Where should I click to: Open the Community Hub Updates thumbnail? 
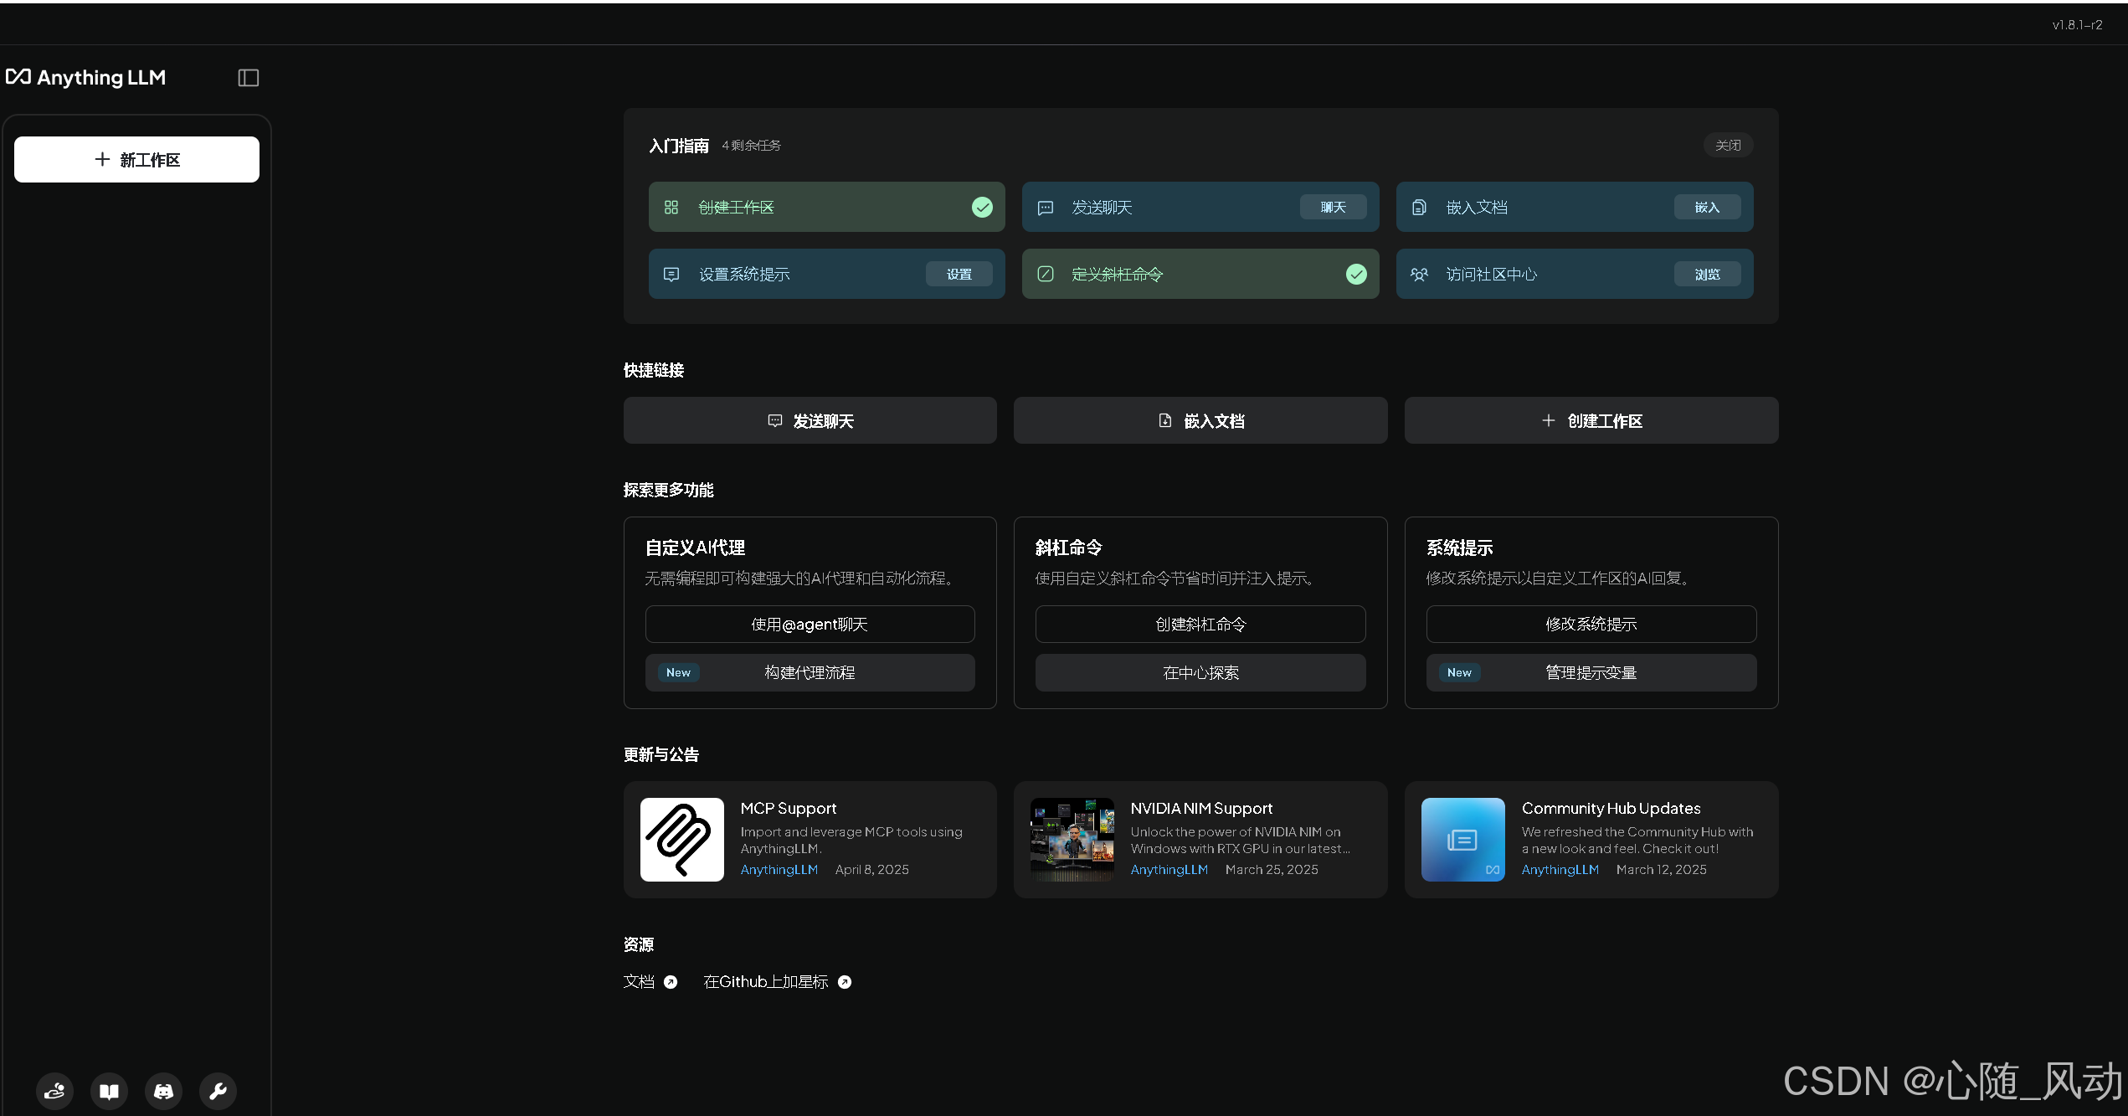point(1462,839)
